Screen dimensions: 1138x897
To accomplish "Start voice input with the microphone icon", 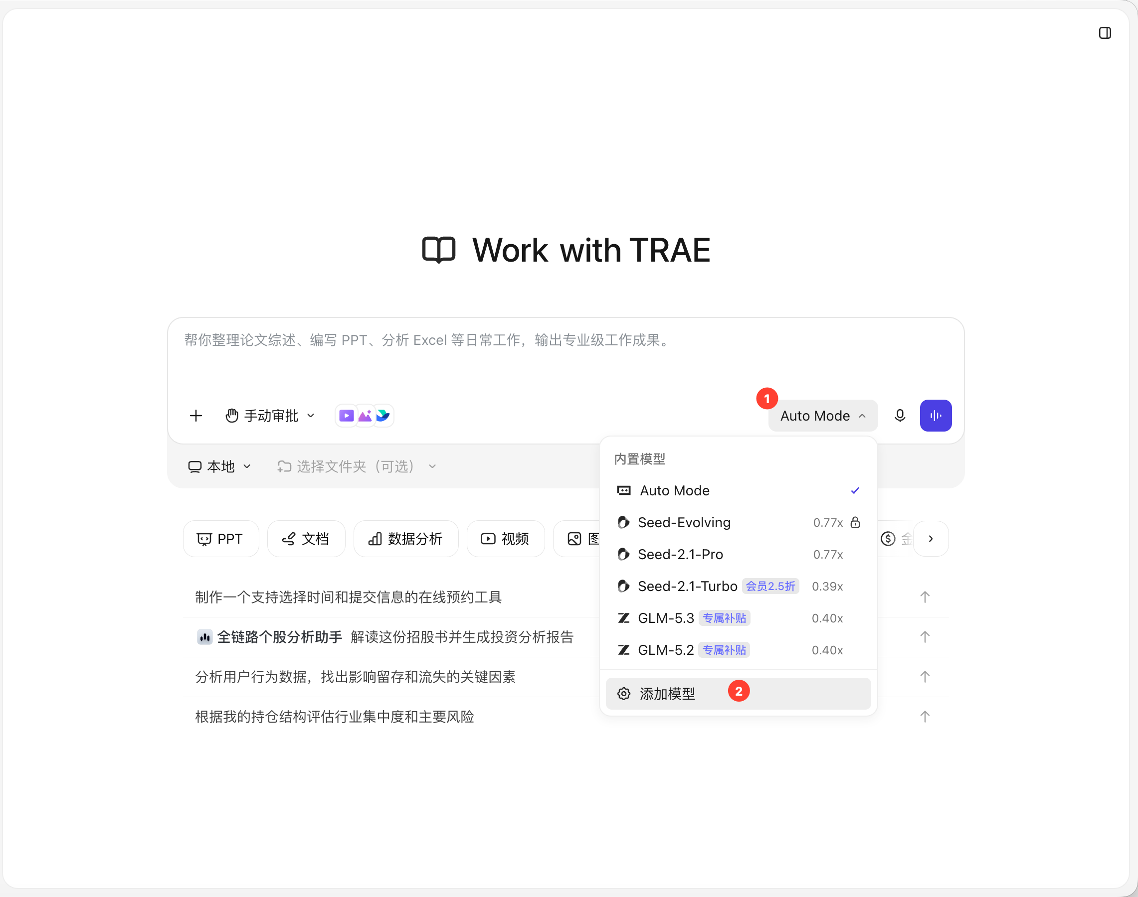I will tap(900, 416).
